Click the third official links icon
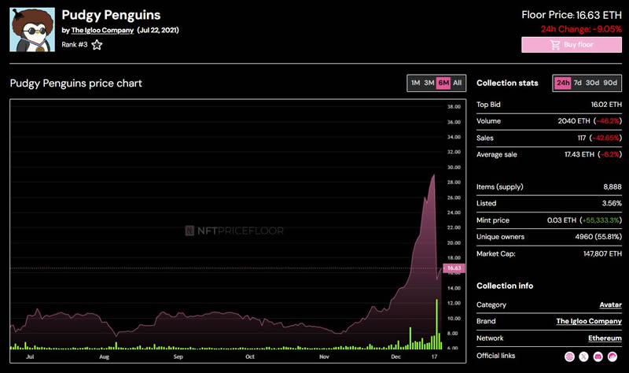The width and height of the screenshot is (629, 373). (599, 357)
